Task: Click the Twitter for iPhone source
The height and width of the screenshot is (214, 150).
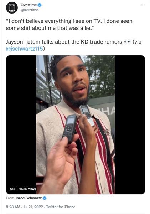Action: 61,207
